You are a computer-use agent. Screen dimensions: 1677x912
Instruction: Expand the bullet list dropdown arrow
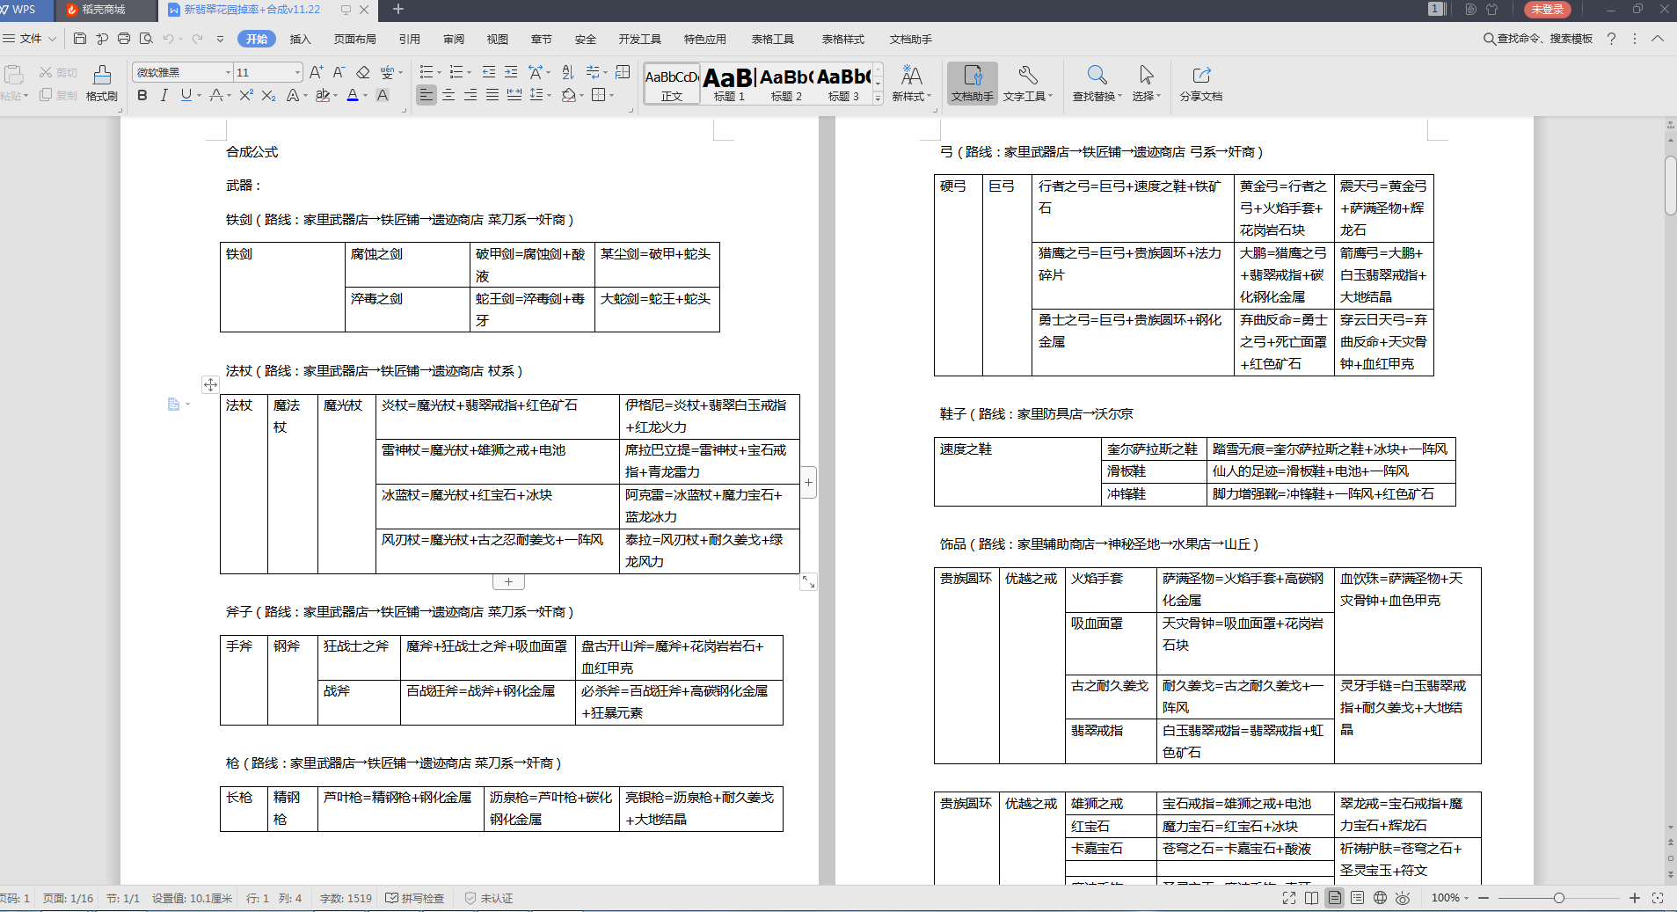click(x=440, y=72)
